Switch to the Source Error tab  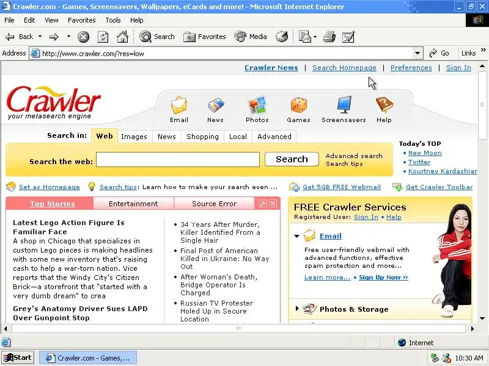(x=215, y=204)
